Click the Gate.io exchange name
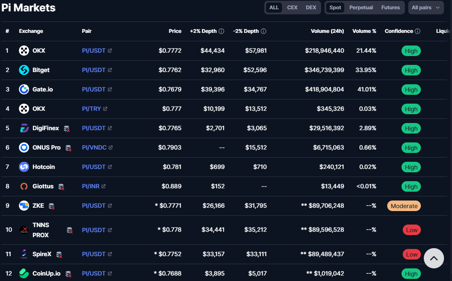Screen dimensions: 452x281 [x=43, y=89]
